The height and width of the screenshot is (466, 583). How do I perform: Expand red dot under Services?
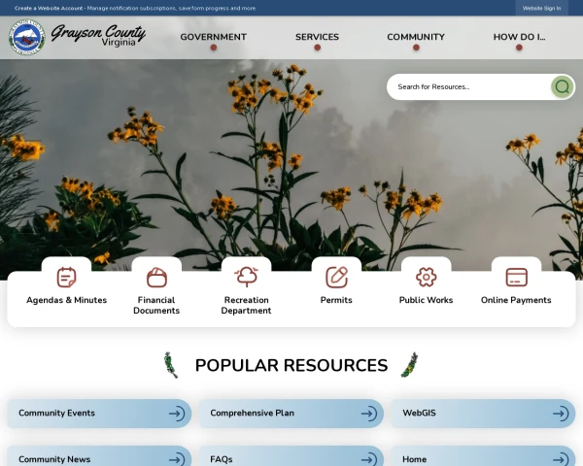pos(317,48)
